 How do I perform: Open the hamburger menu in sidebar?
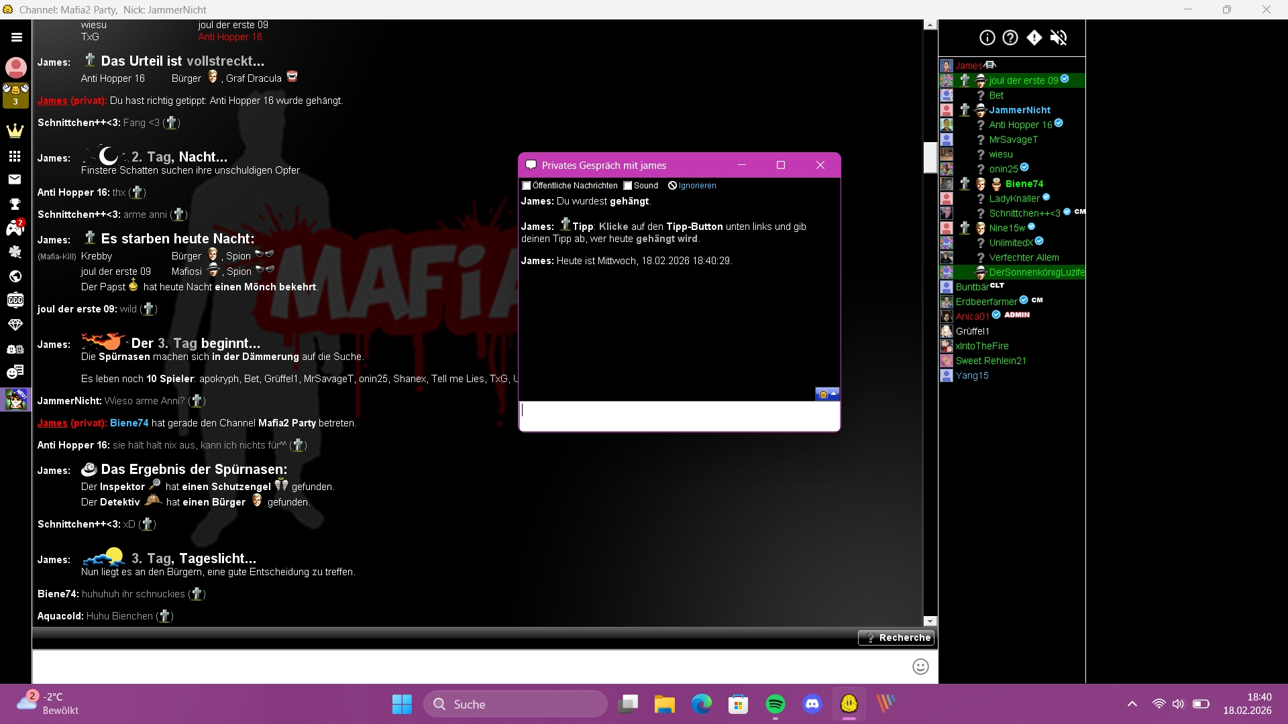(x=16, y=38)
